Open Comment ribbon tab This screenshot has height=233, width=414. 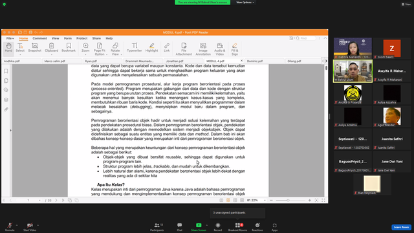tap(39, 38)
